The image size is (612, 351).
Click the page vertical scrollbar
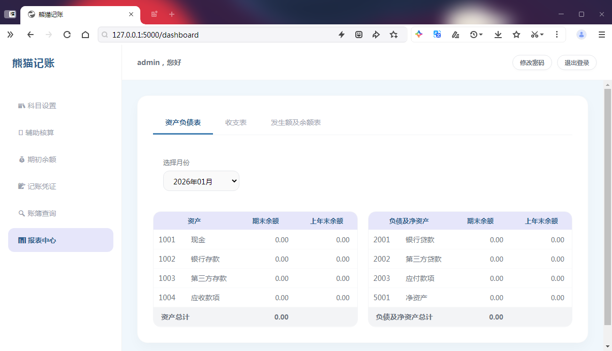pyautogui.click(x=607, y=203)
